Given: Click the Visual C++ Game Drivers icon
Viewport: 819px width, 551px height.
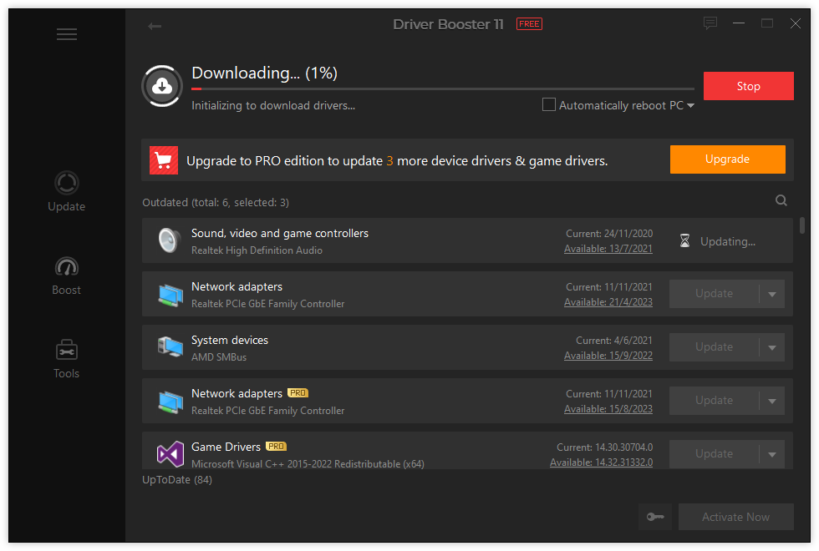Looking at the screenshot, I should [170, 453].
